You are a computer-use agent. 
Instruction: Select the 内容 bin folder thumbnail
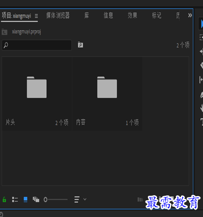coord(107,87)
